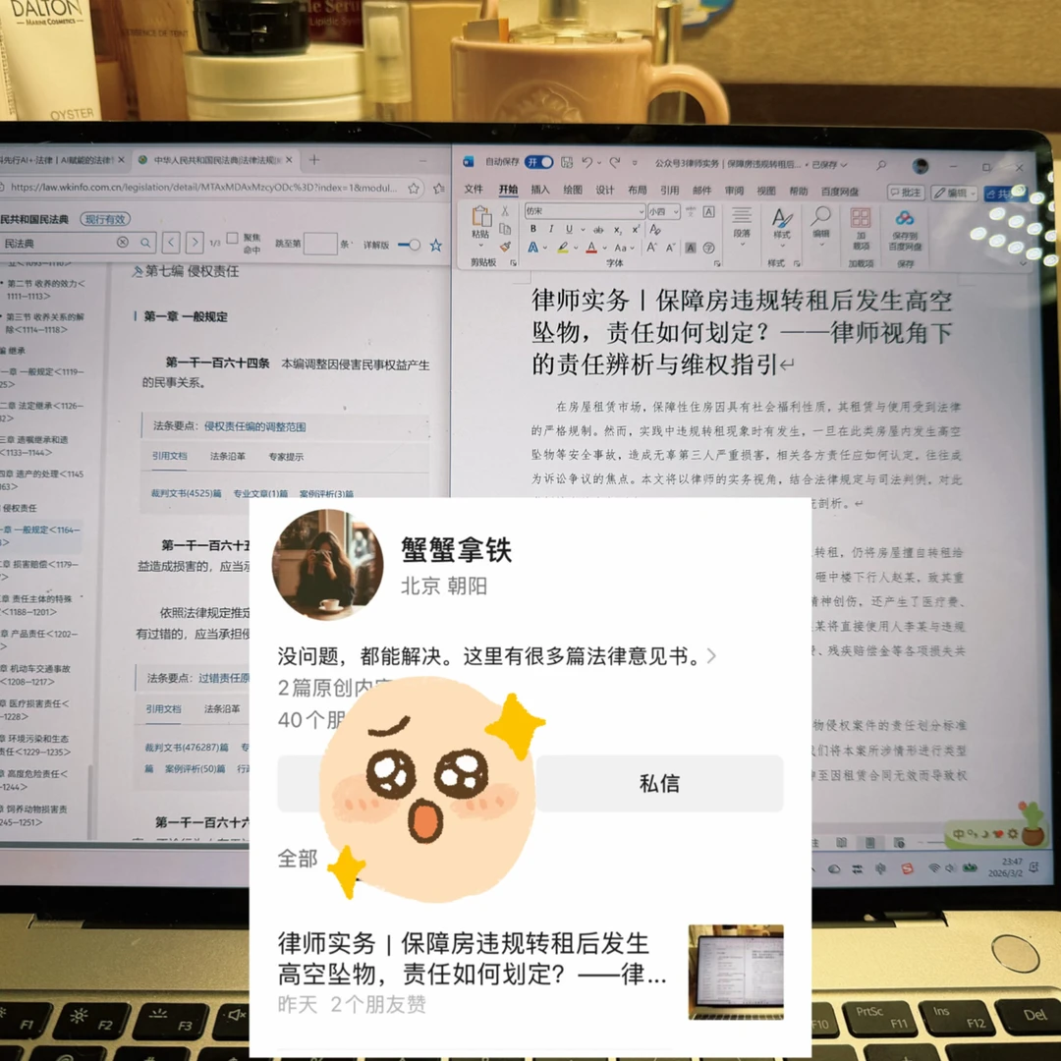Expand the underline style arrow

[x=583, y=229]
